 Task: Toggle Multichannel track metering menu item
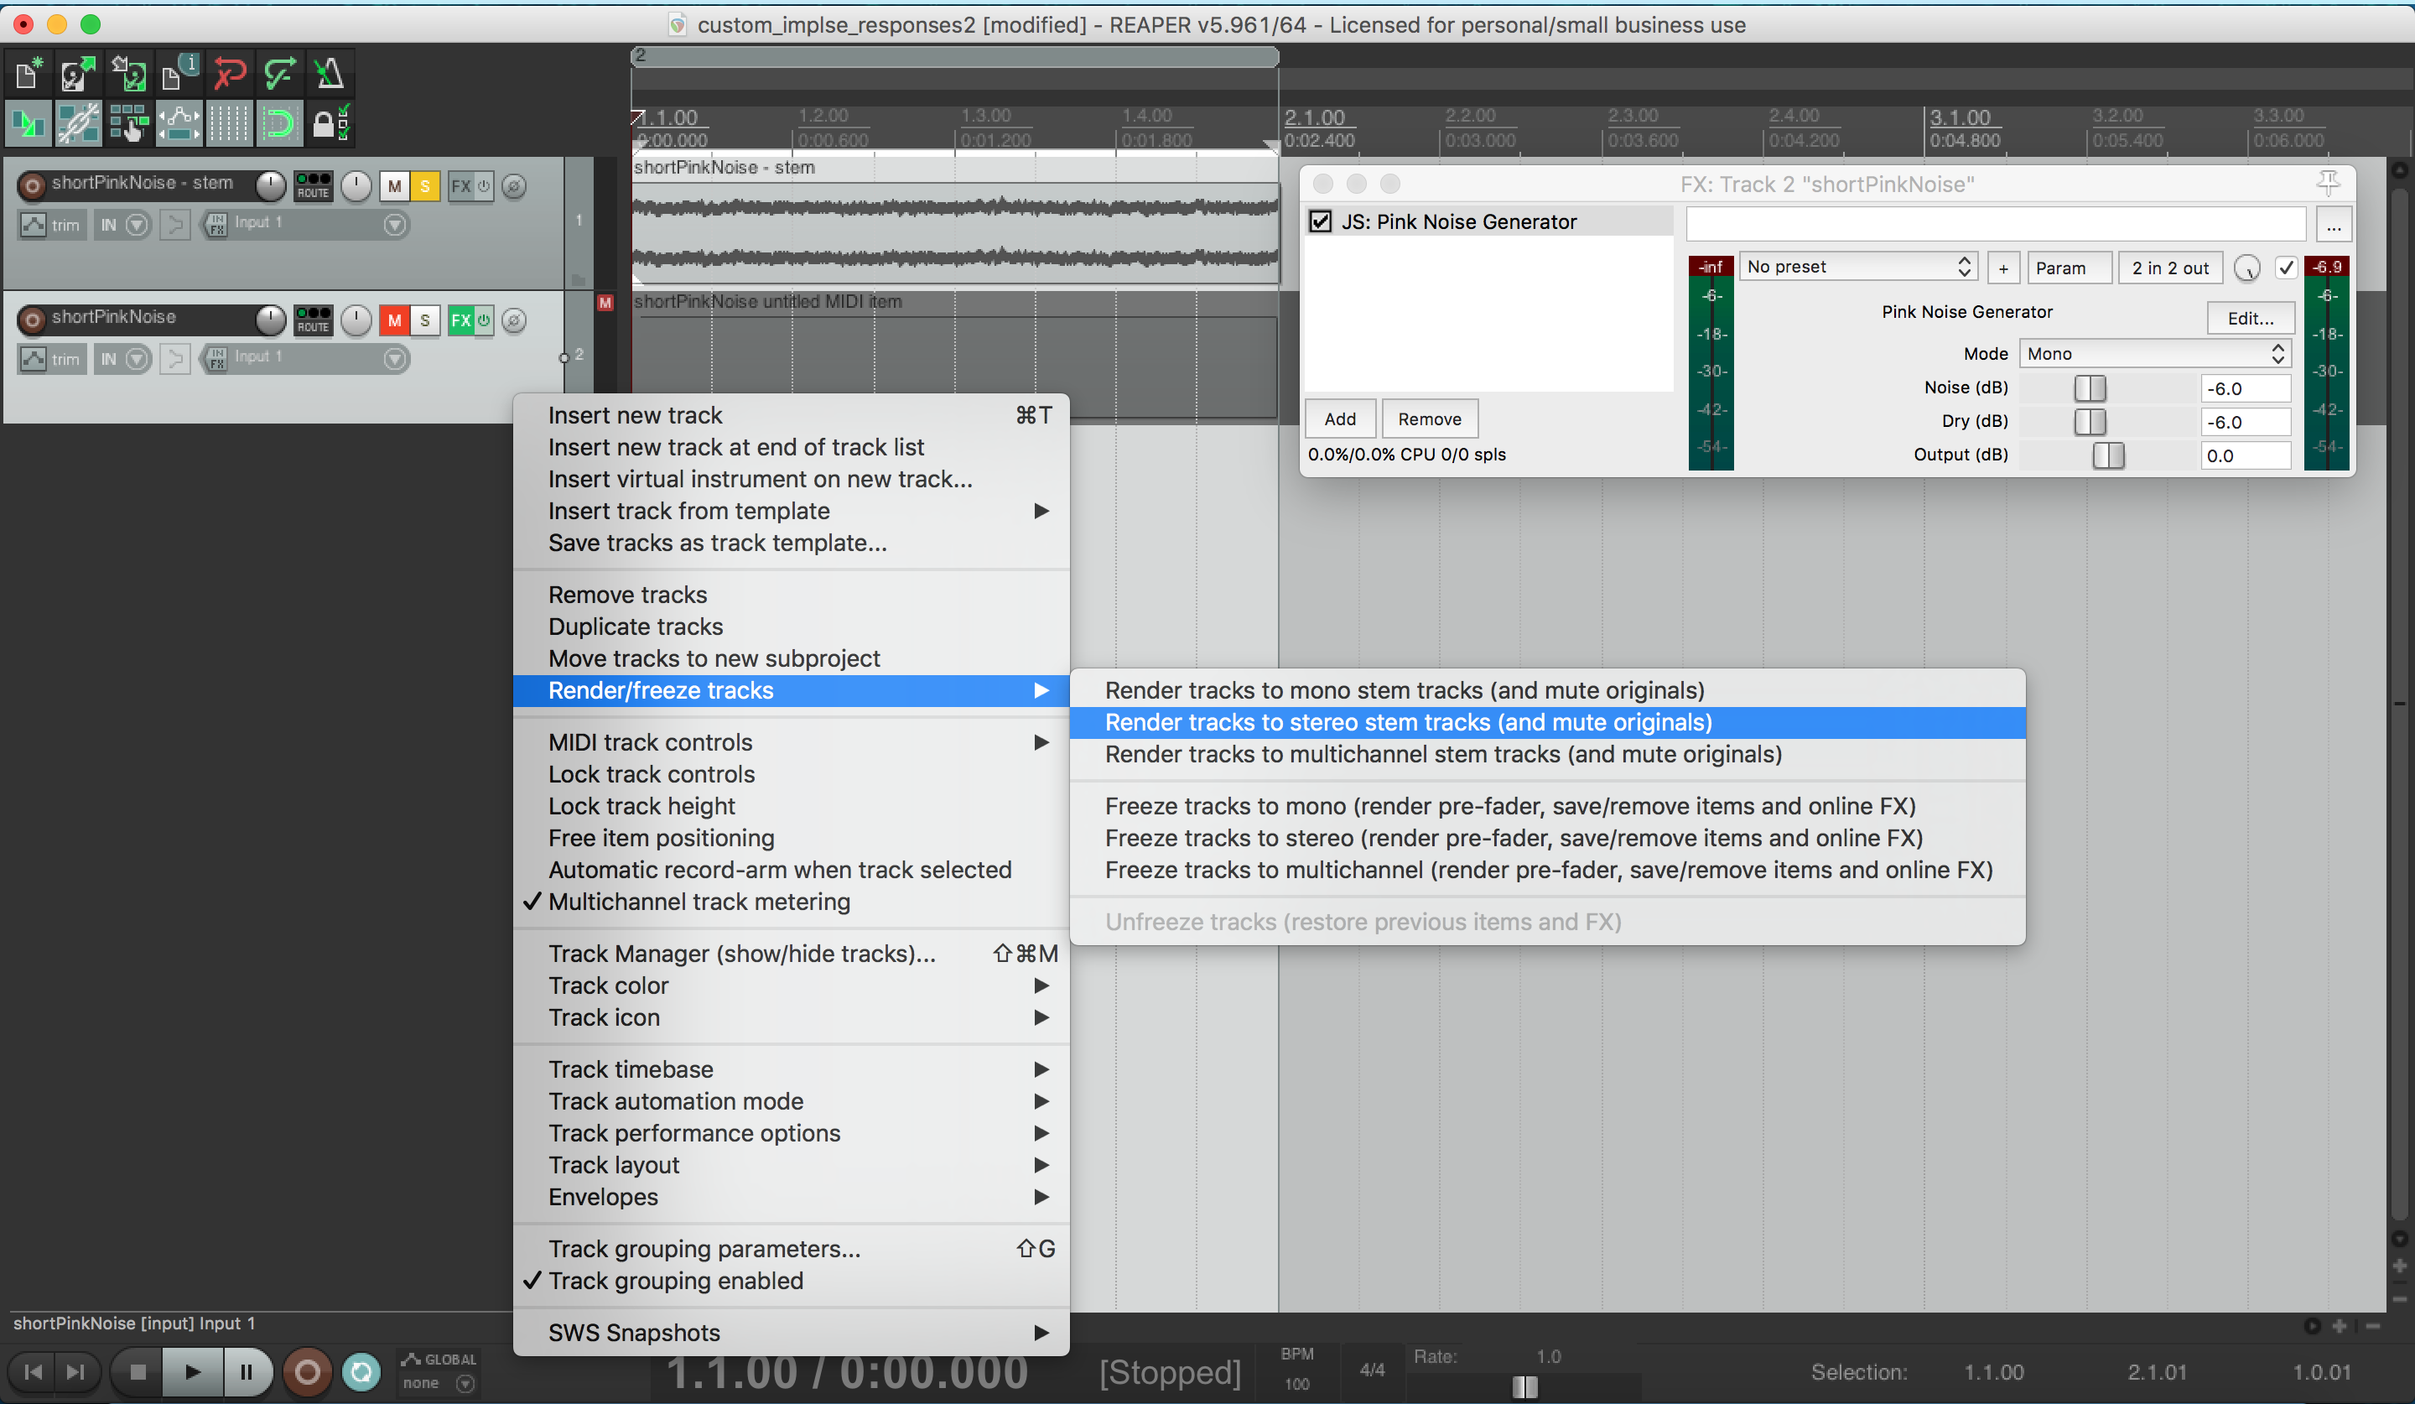(791, 902)
